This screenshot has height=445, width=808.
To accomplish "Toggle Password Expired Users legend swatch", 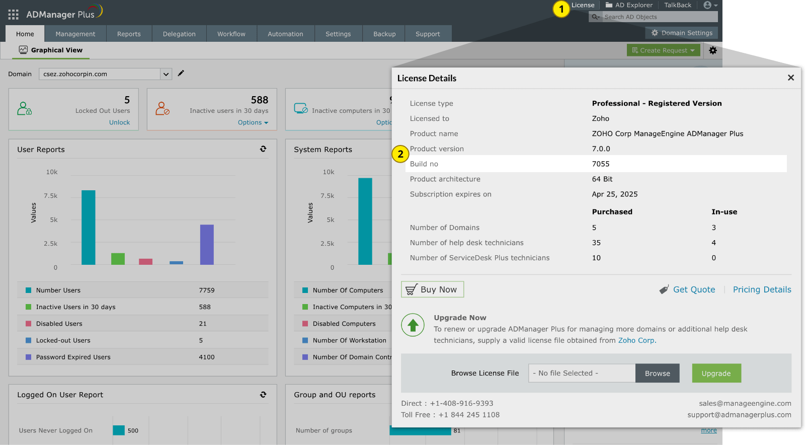I will [x=29, y=357].
